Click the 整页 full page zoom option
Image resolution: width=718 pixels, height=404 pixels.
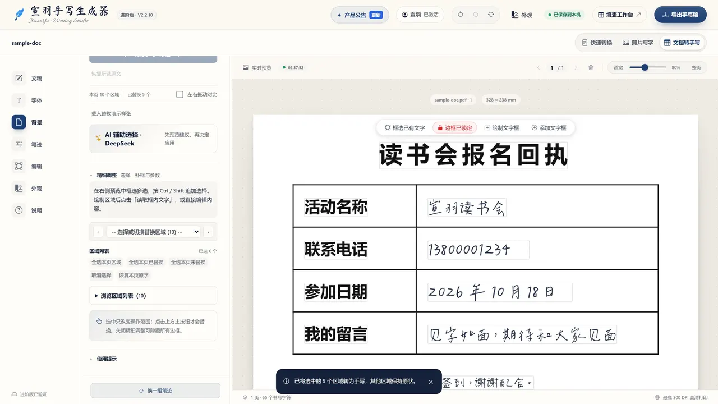point(696,67)
